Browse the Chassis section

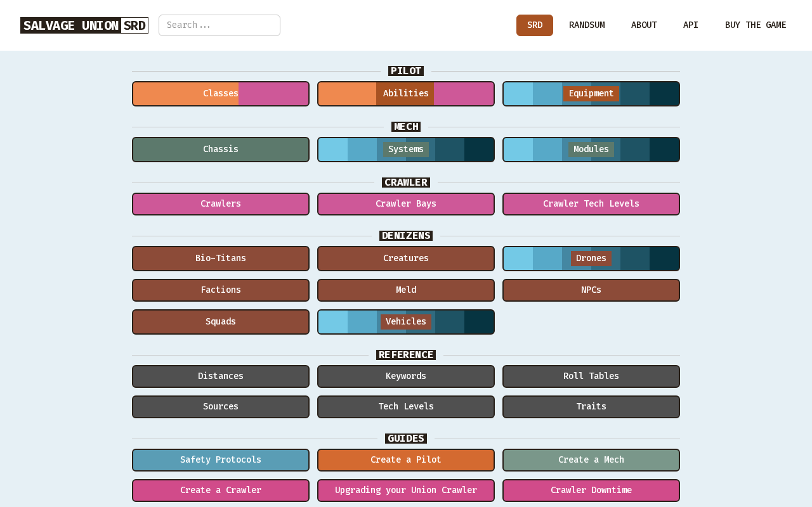tap(221, 150)
